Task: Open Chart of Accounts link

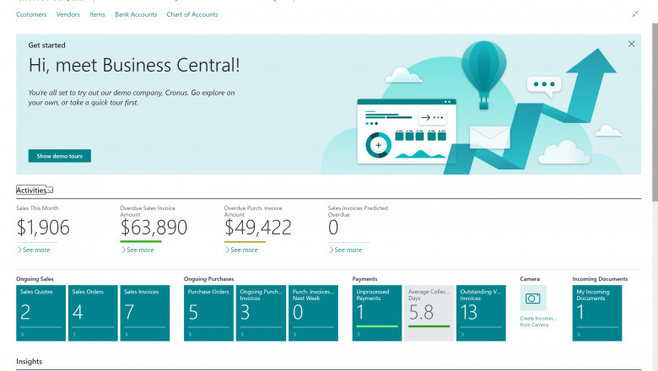Action: coord(192,14)
